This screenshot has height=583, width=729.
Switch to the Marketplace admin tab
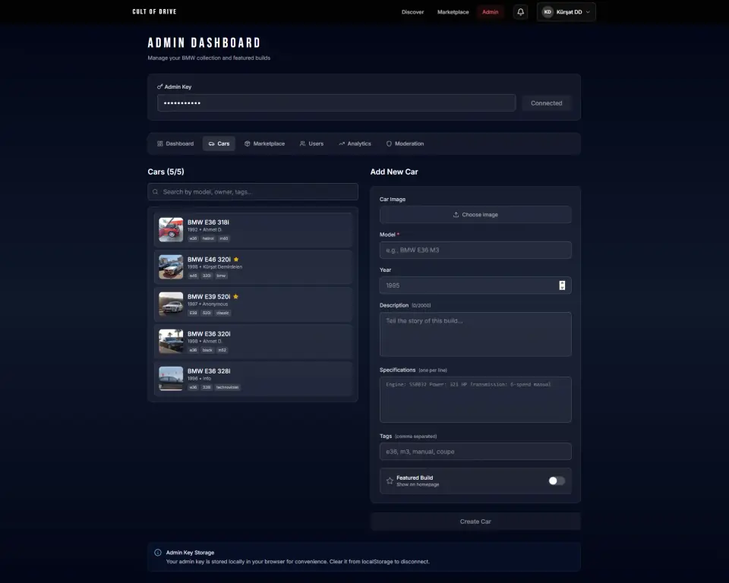[264, 143]
